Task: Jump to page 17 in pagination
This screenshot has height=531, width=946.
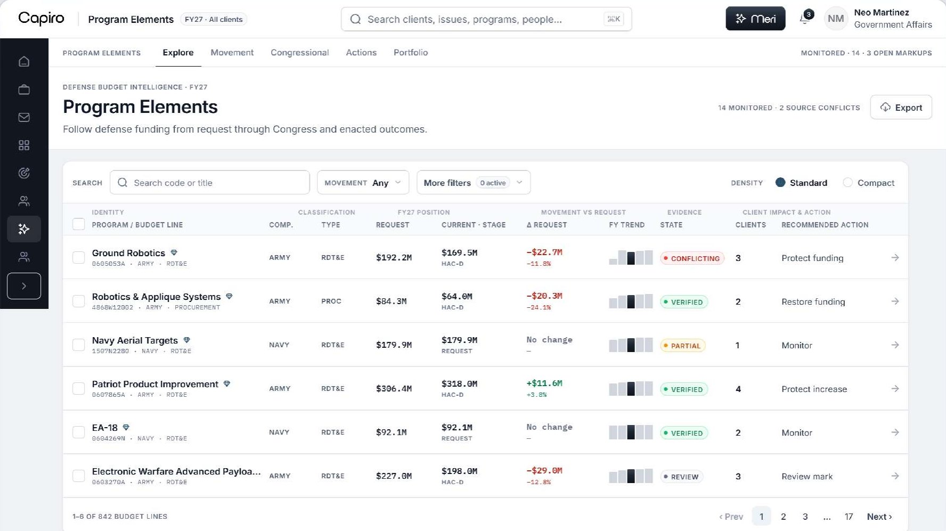Action: tap(849, 517)
